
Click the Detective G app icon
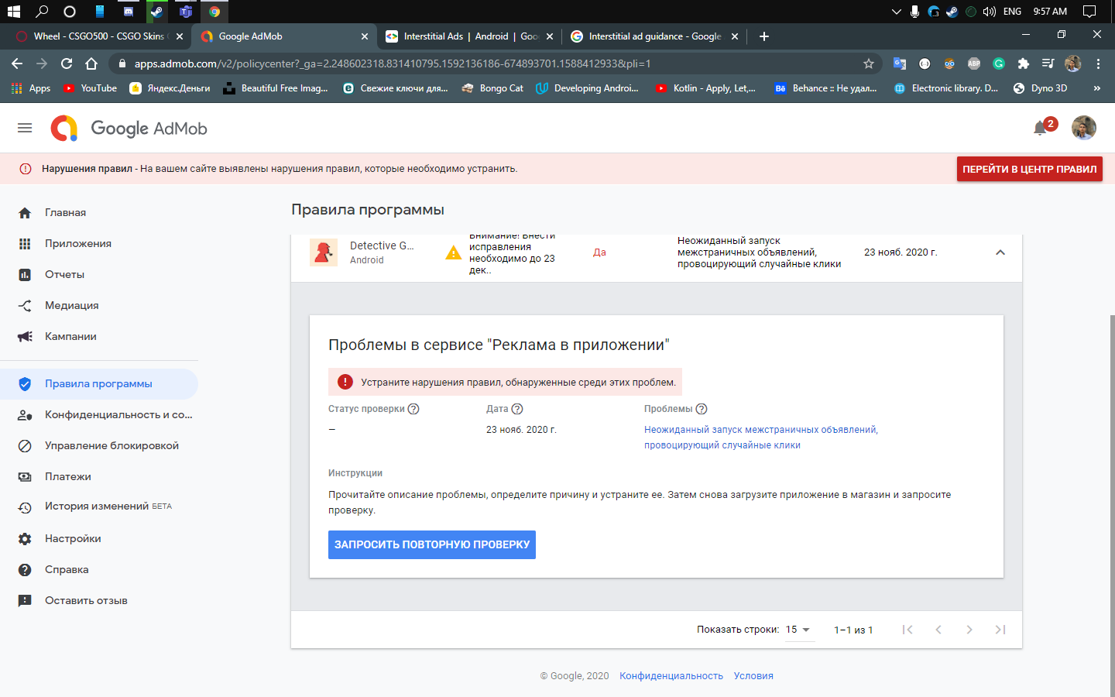click(324, 252)
